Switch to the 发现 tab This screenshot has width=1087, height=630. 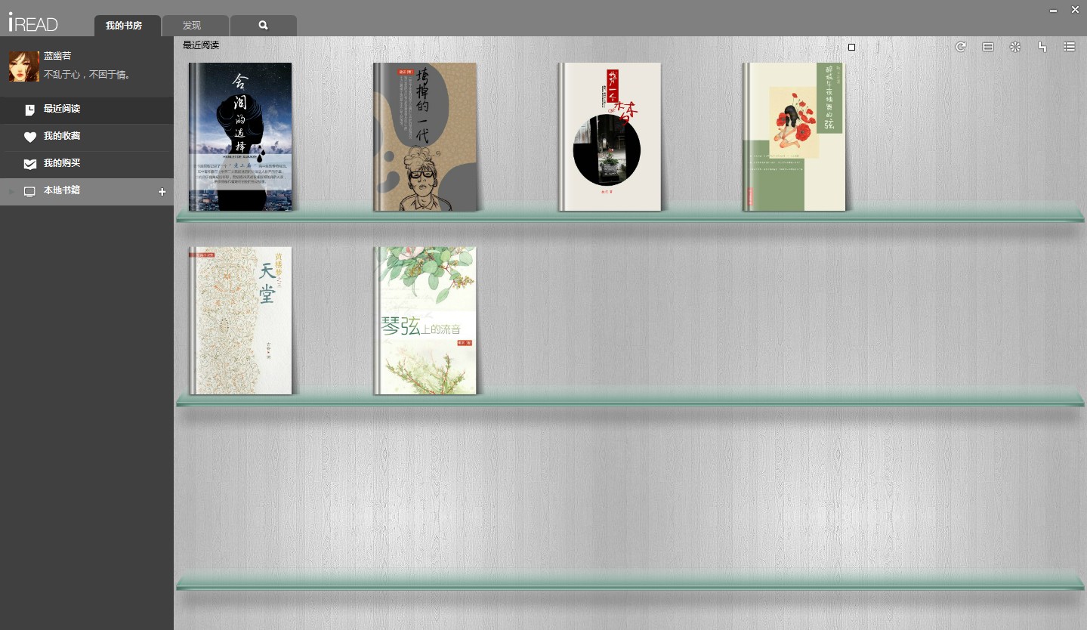click(192, 26)
